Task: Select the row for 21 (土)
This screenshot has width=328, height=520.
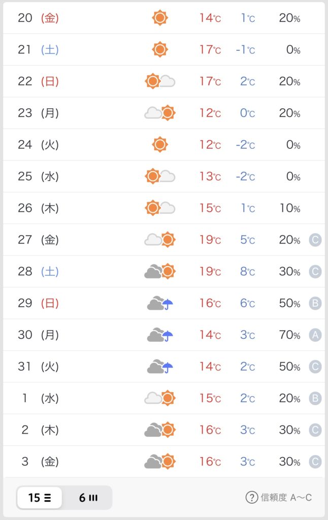Action: (164, 50)
